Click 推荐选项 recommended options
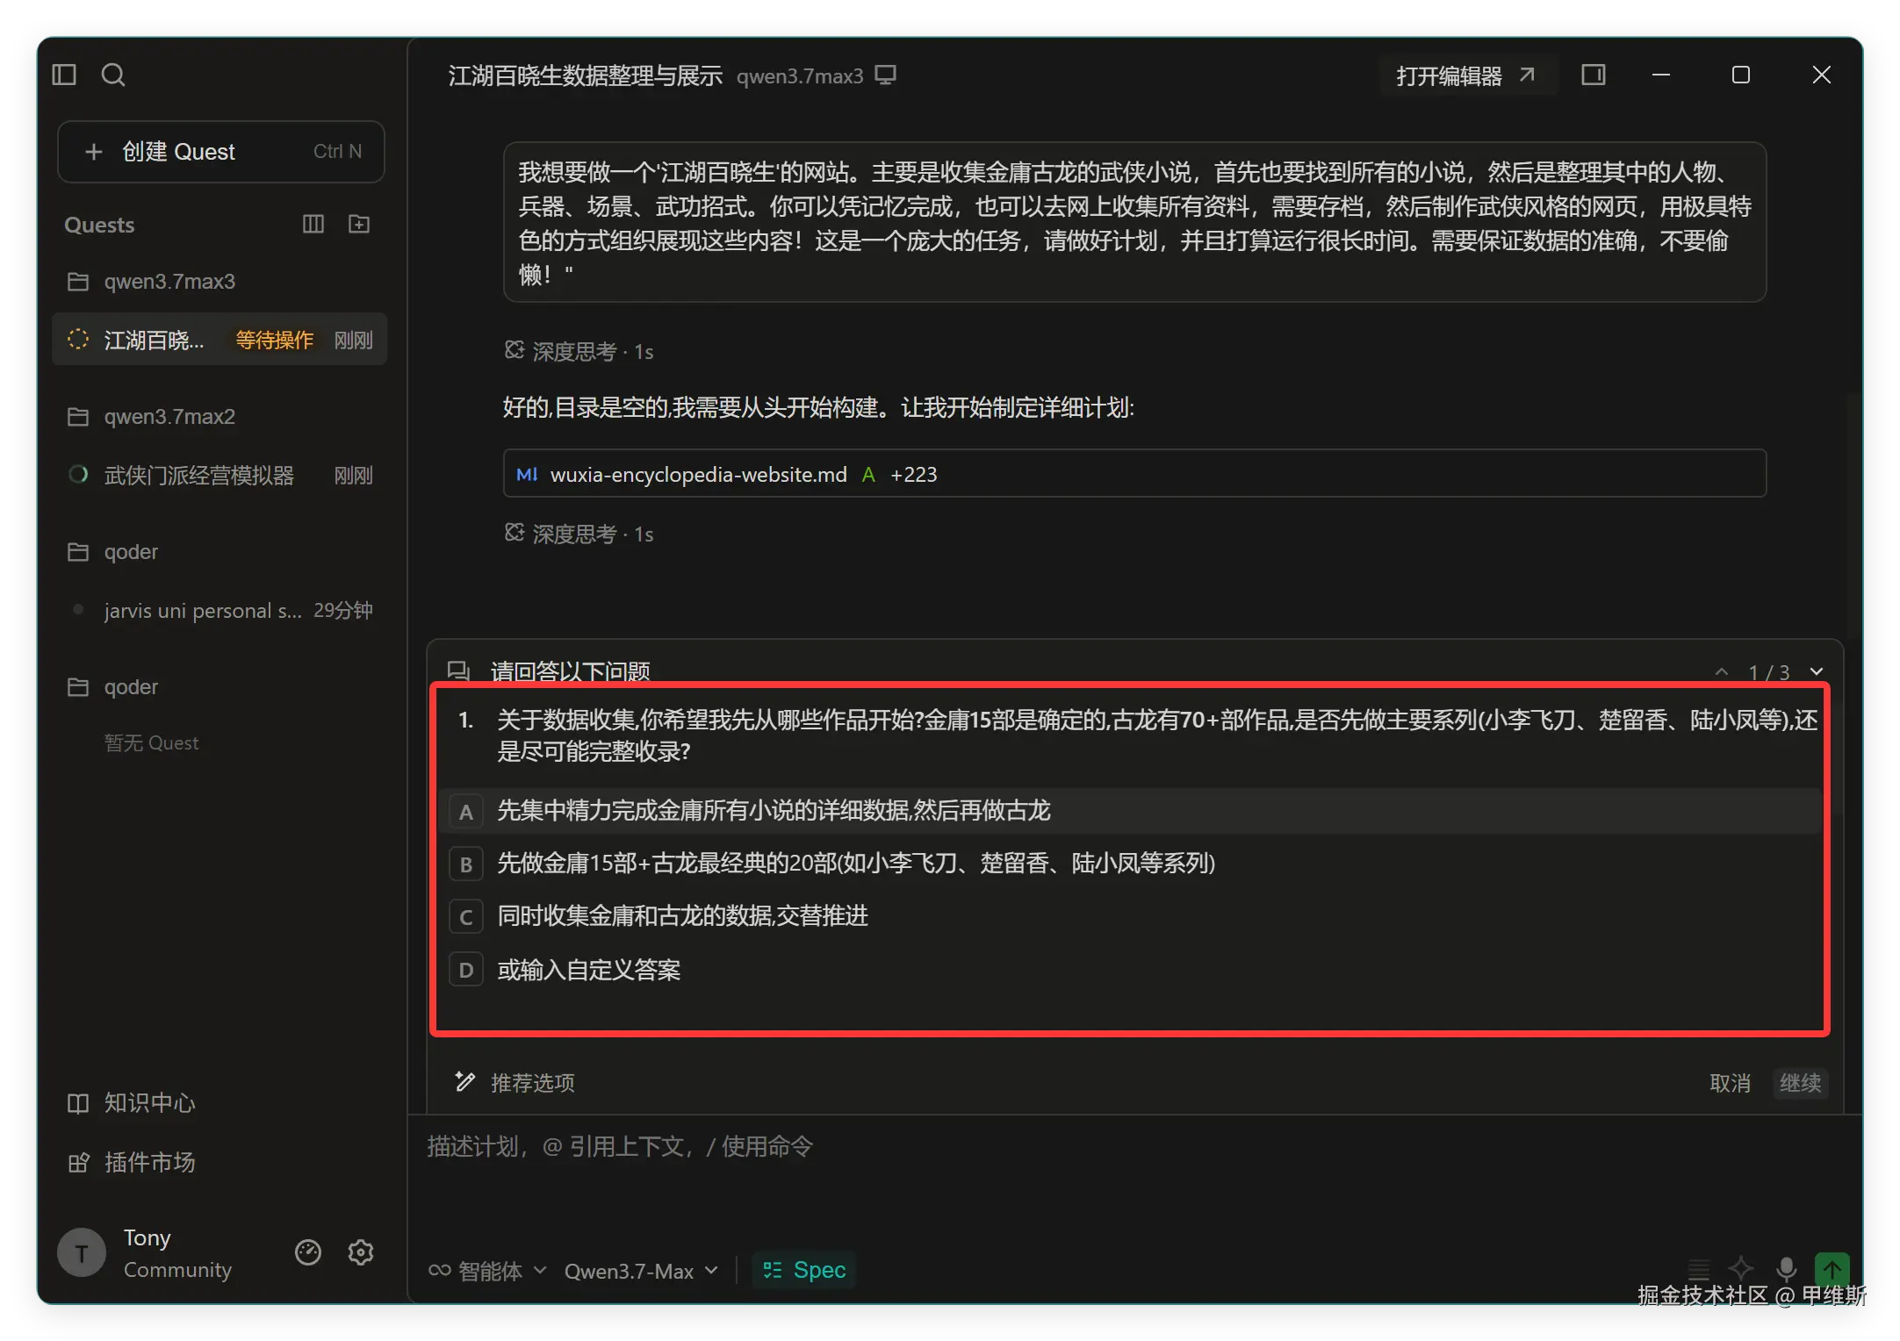The image size is (1900, 1341). [x=515, y=1083]
